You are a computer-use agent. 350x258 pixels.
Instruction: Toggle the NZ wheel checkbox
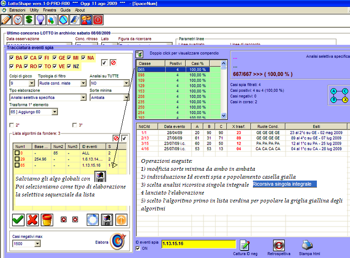pos(69,66)
